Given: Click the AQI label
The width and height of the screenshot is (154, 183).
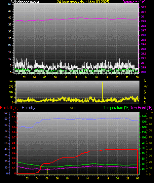Looking at the screenshot, I should click(73, 108).
